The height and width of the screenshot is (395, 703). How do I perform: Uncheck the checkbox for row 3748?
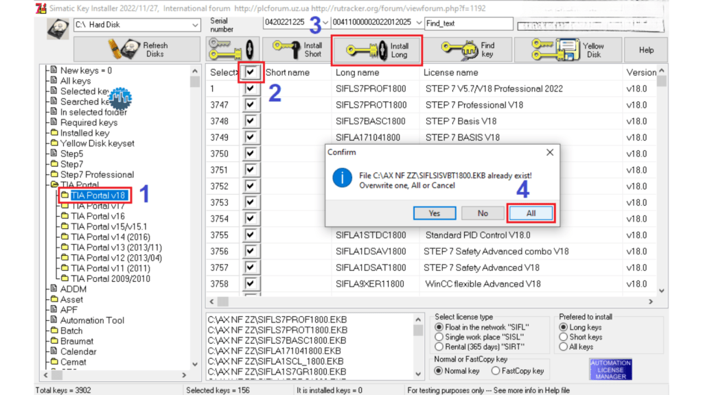pyautogui.click(x=250, y=121)
